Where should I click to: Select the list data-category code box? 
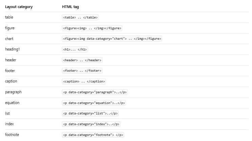click(x=90, y=113)
